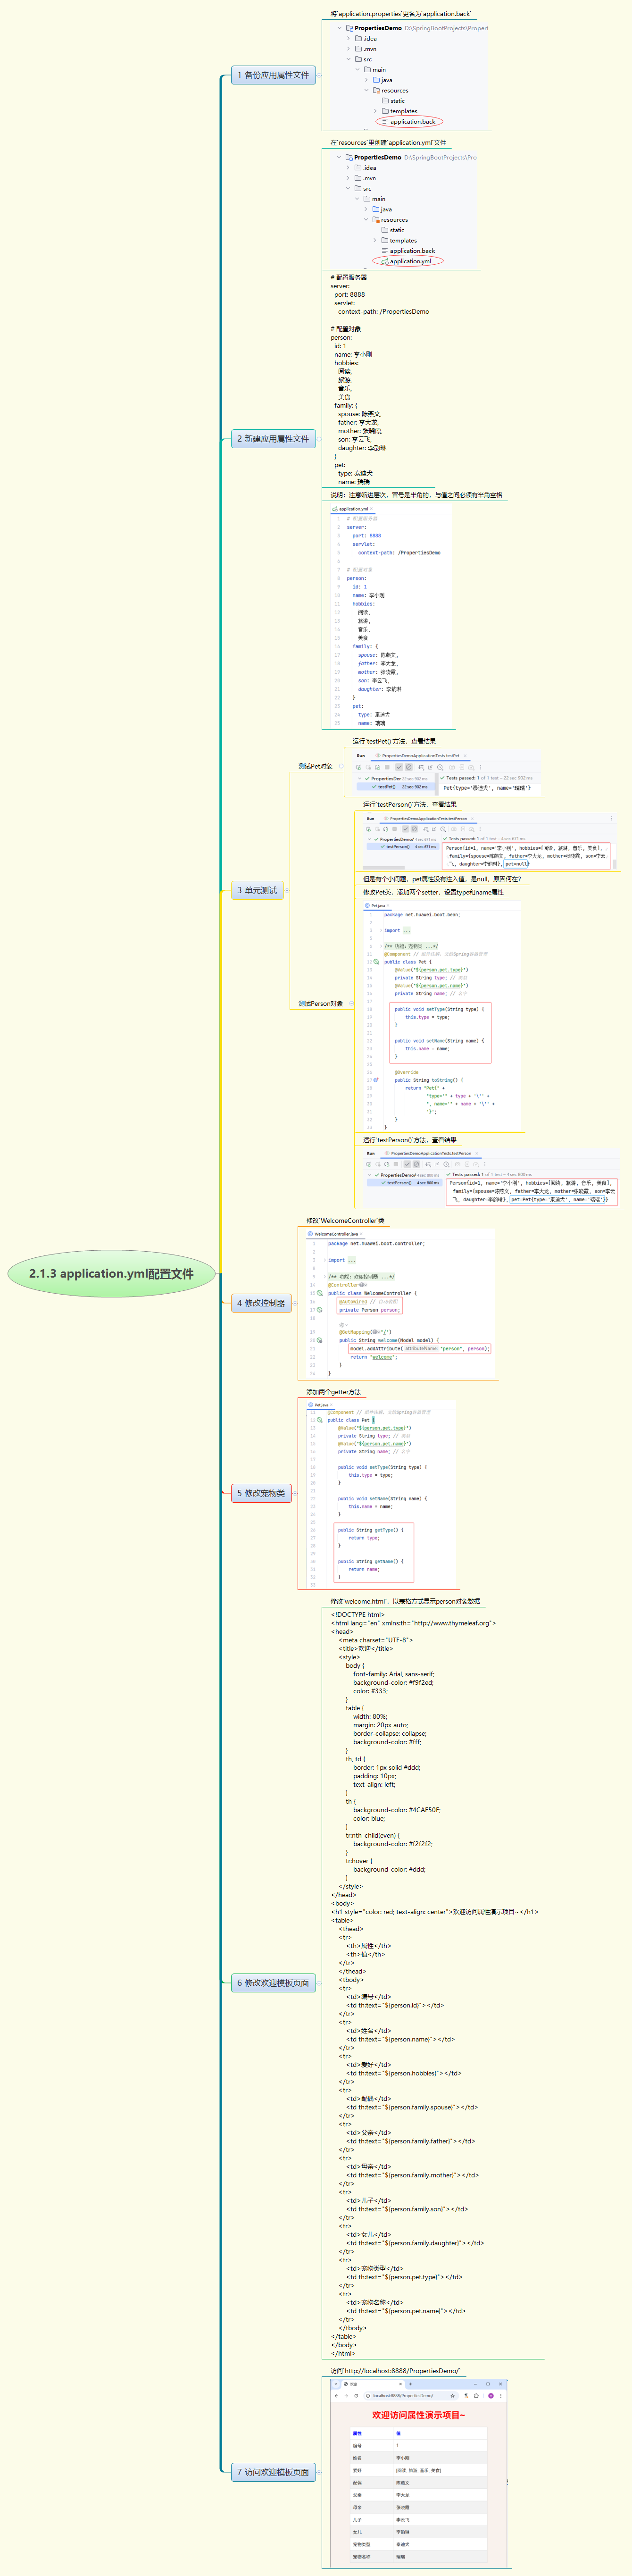Collapse the PropertiesDem node above testPet()
Screen dimensions: 632x2576
[360, 778]
